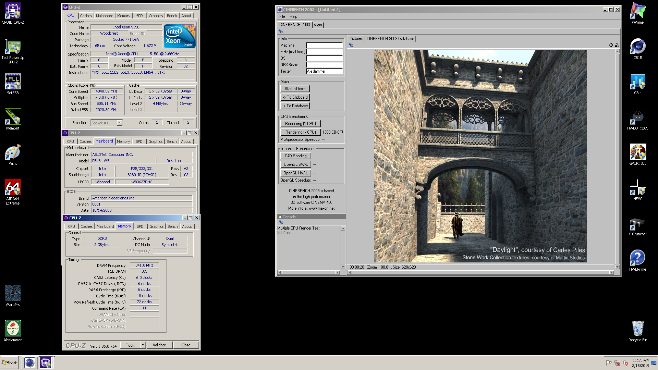Launch the GPUPI 3.1 desktop icon
Screen dimensions: 658x370
[638, 155]
